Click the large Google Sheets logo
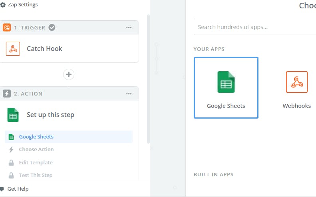The width and height of the screenshot is (316, 197). pyautogui.click(x=226, y=82)
